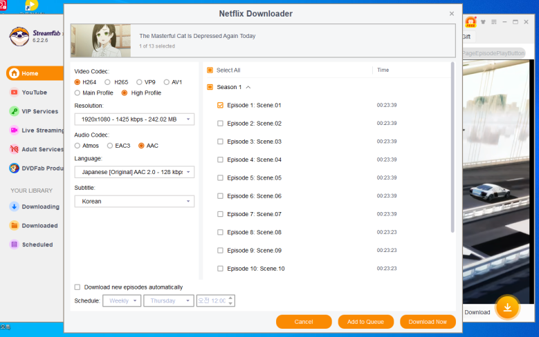Check Episode 7: Scene.07
The image size is (539, 337).
[x=220, y=214]
